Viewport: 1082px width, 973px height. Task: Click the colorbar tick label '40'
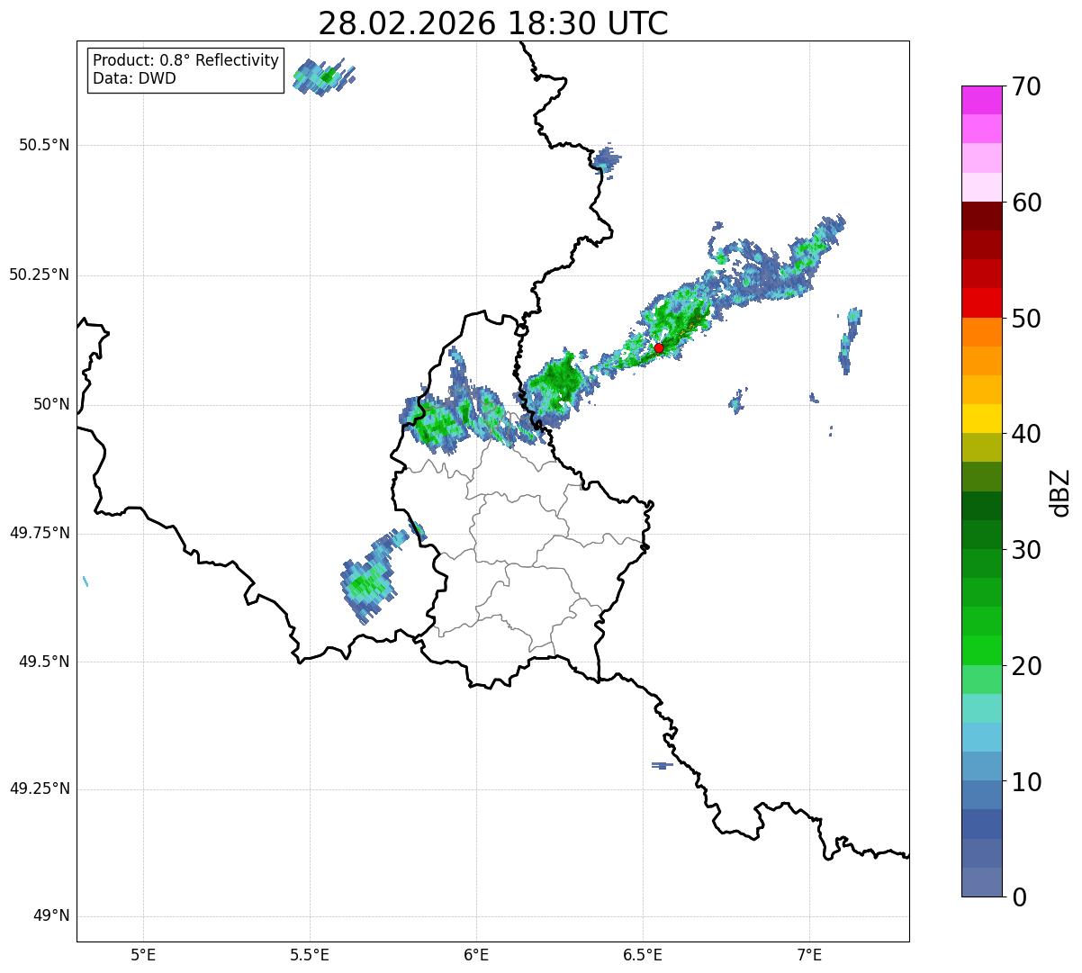[x=1026, y=434]
